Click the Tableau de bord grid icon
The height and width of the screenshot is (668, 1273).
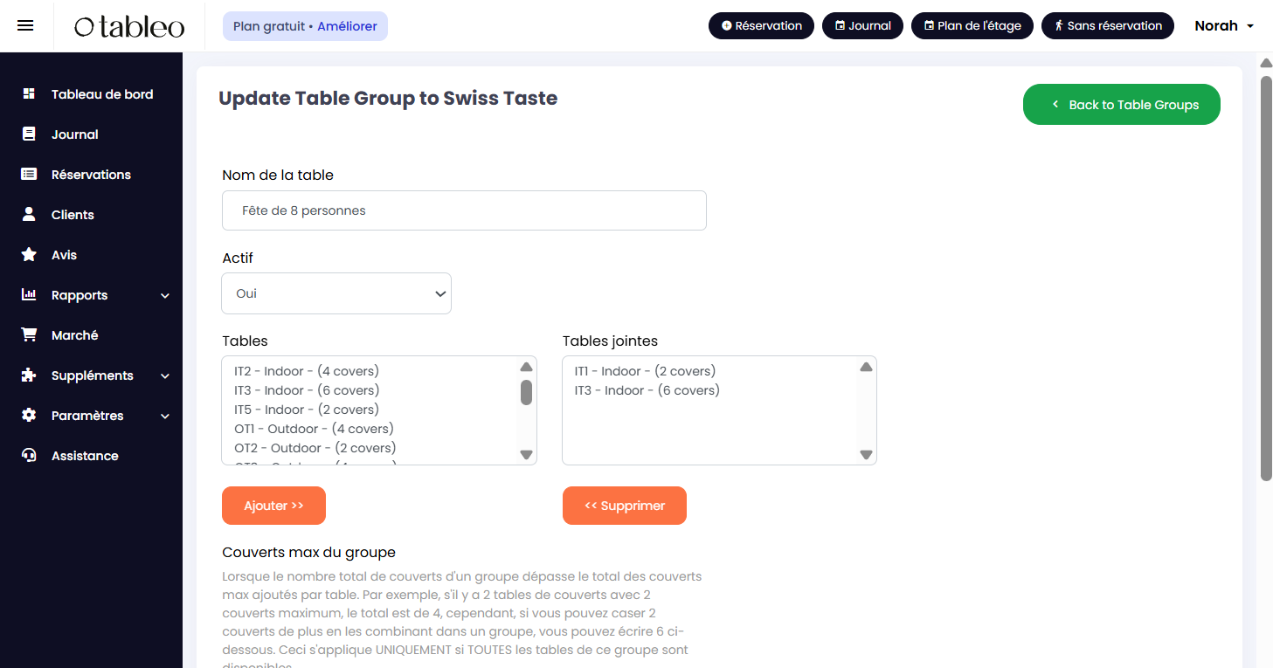coord(29,94)
